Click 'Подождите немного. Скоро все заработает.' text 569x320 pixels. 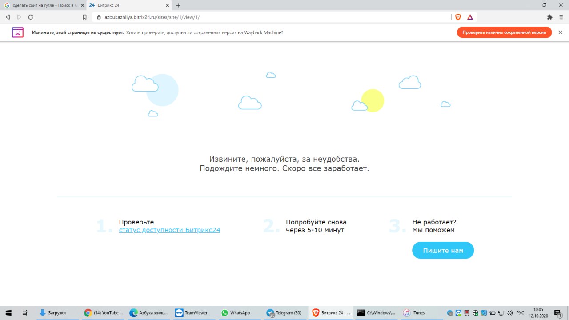pyautogui.click(x=284, y=168)
